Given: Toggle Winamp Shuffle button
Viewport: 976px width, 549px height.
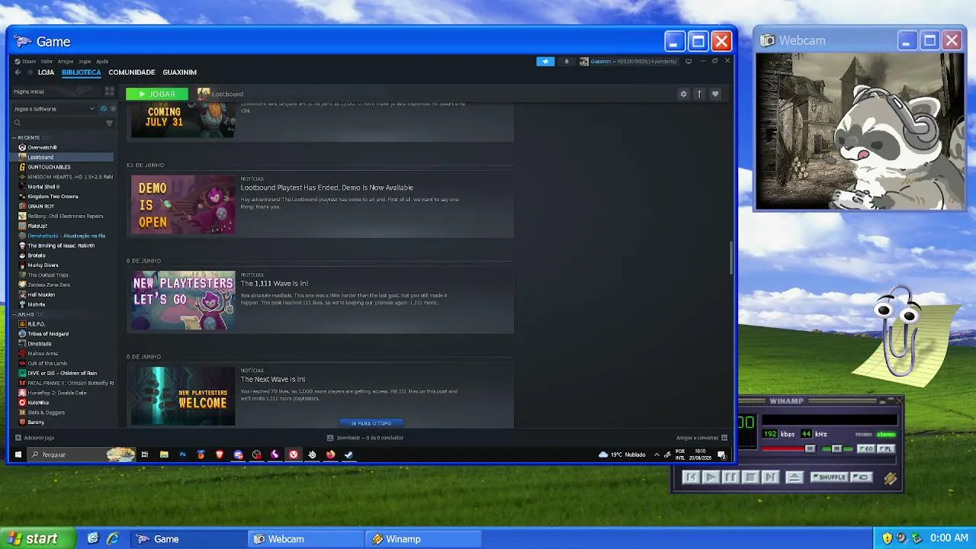Looking at the screenshot, I should pyautogui.click(x=830, y=477).
